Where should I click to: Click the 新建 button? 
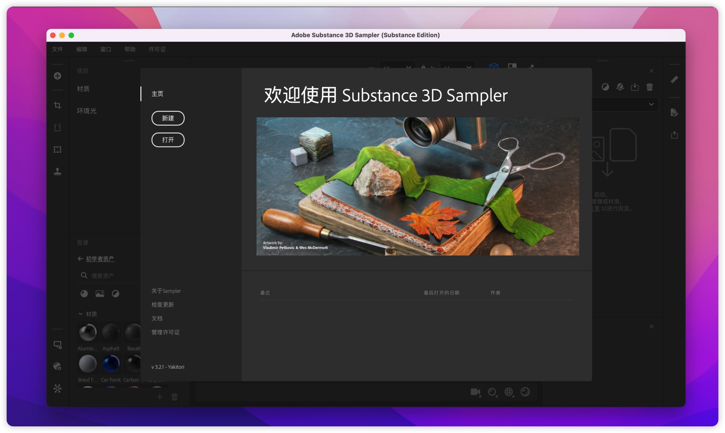point(168,118)
